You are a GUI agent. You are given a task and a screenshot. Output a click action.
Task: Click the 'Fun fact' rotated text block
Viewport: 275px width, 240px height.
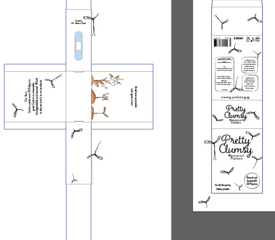33,96
